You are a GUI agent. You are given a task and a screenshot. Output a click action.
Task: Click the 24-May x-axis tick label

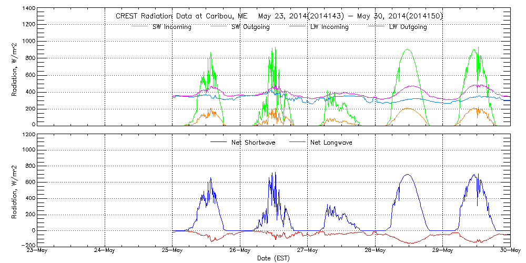(105, 251)
